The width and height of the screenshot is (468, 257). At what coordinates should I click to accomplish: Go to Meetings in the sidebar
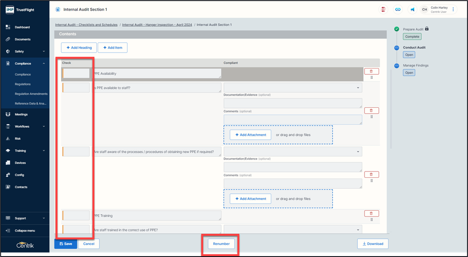coord(21,114)
